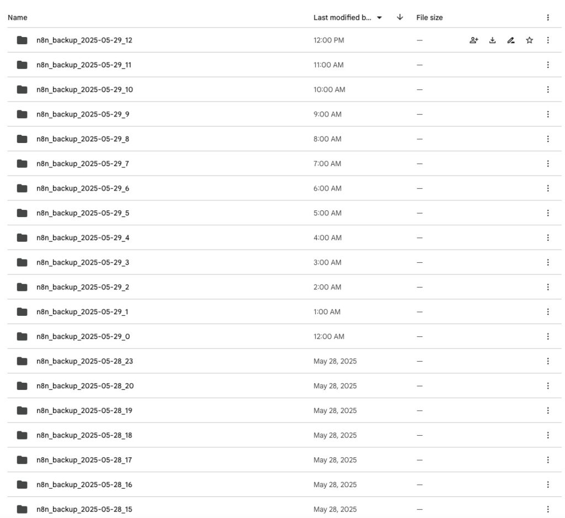Open more actions for n8n_backup_2025-05-29_9

pos(548,114)
